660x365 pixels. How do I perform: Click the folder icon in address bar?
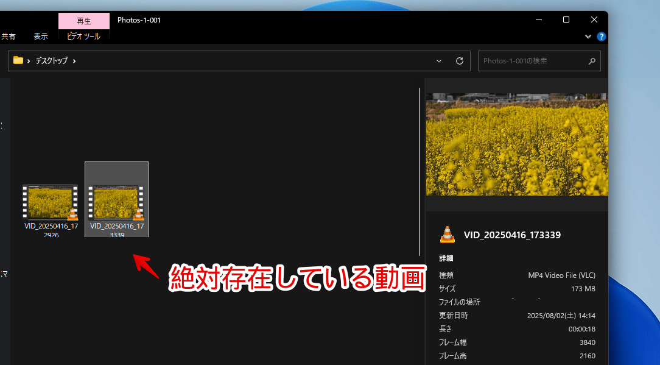[18, 61]
